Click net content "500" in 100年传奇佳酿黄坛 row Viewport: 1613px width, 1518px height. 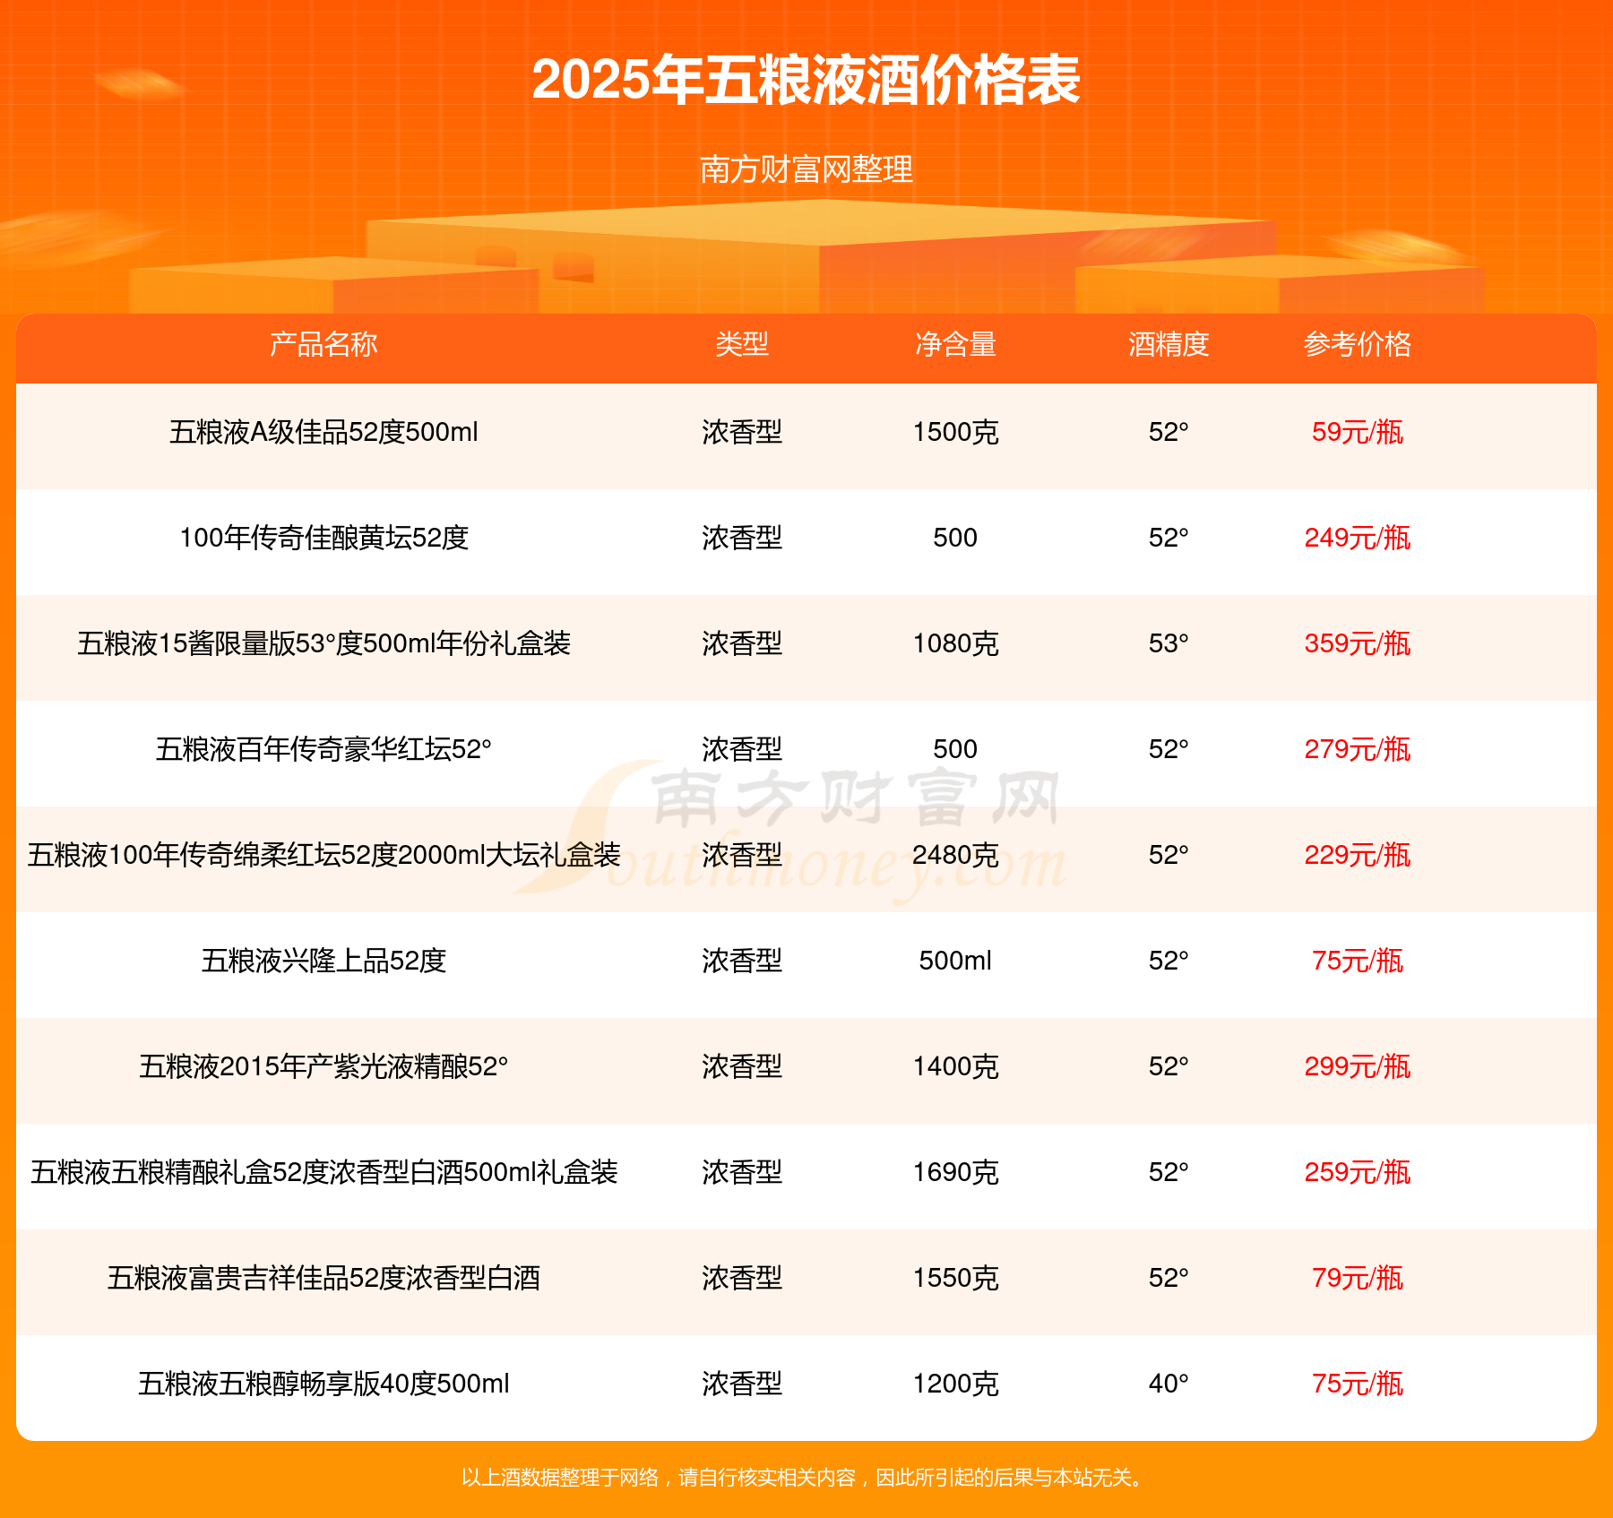pyautogui.click(x=955, y=538)
